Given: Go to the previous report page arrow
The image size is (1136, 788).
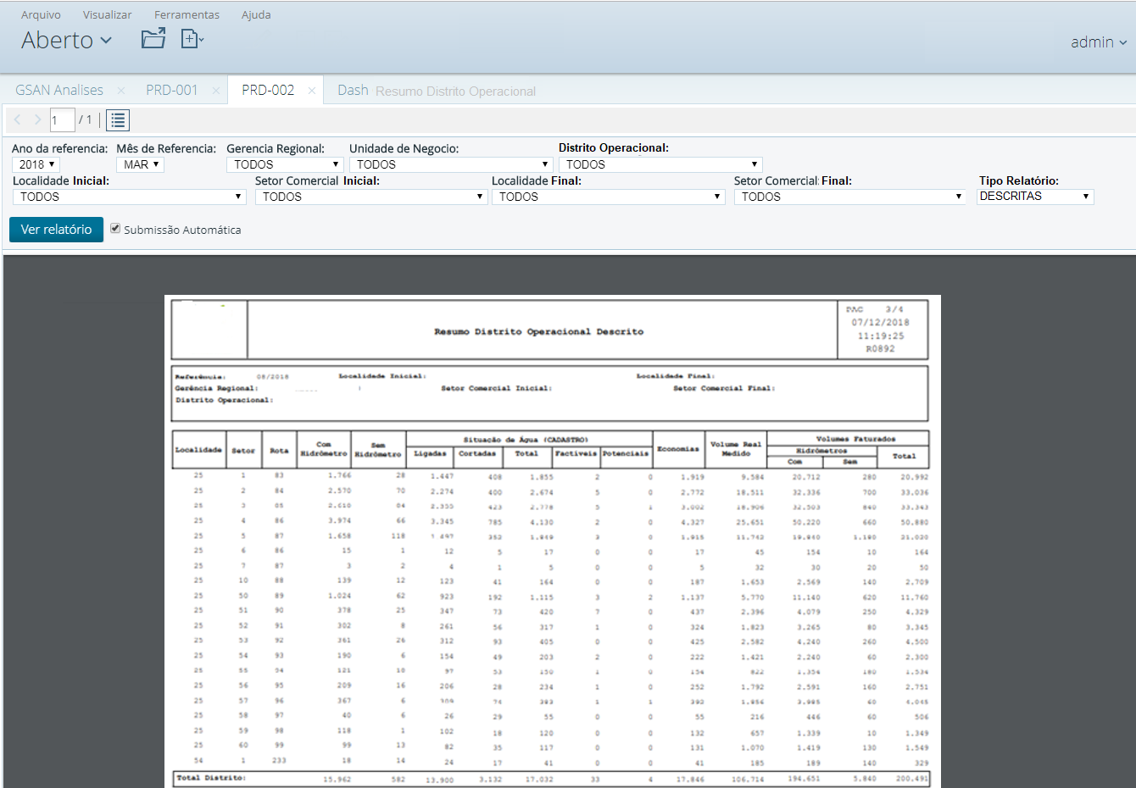Looking at the screenshot, I should pyautogui.click(x=18, y=120).
